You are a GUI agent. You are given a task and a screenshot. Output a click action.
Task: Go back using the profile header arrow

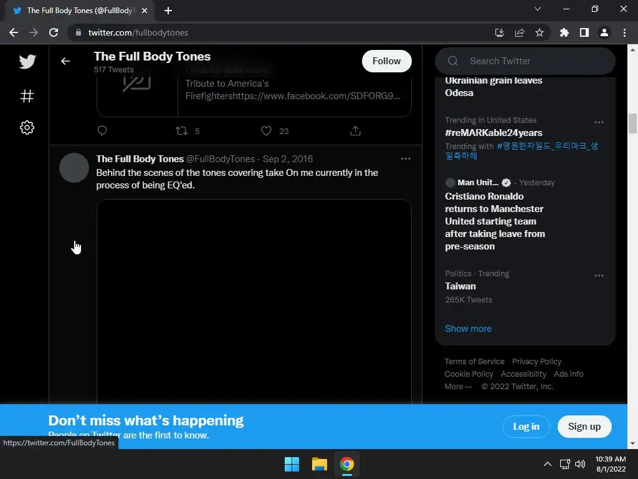tap(65, 61)
